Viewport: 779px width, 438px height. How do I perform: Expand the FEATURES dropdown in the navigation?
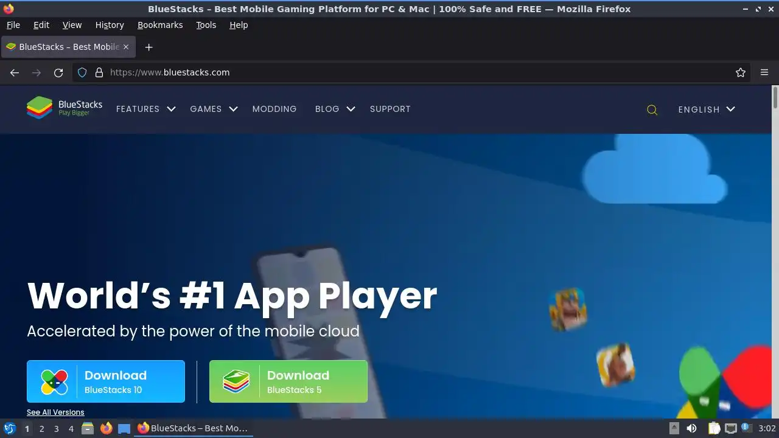[x=145, y=109]
